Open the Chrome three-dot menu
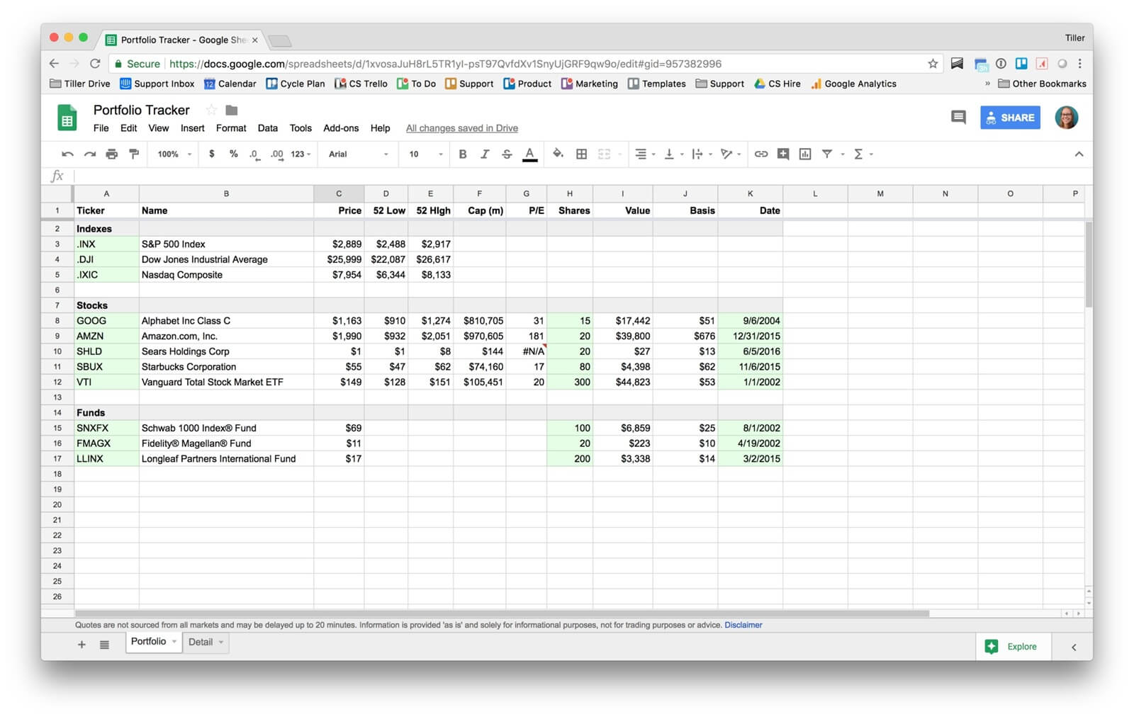 1079,64
